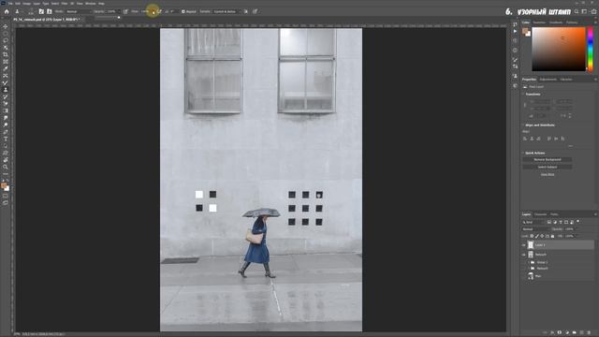Screen dimensions: 599x337
Task: Toggle lock all padlock icon
Action: tap(552, 236)
